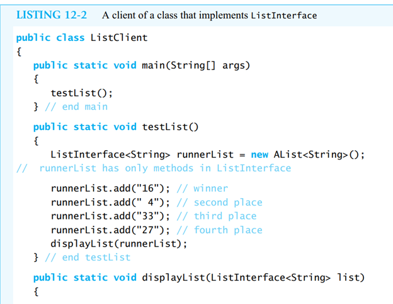Click the testList() call inside main
Screen dimensions: 393x304
click(82, 93)
